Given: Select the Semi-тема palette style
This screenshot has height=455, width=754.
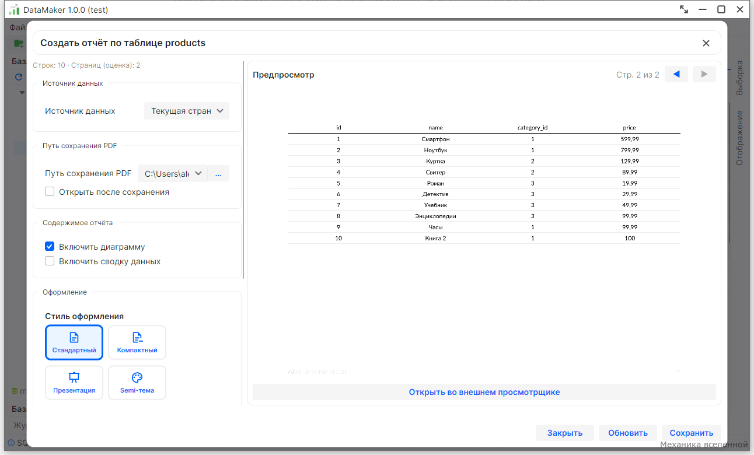Looking at the screenshot, I should [x=137, y=383].
